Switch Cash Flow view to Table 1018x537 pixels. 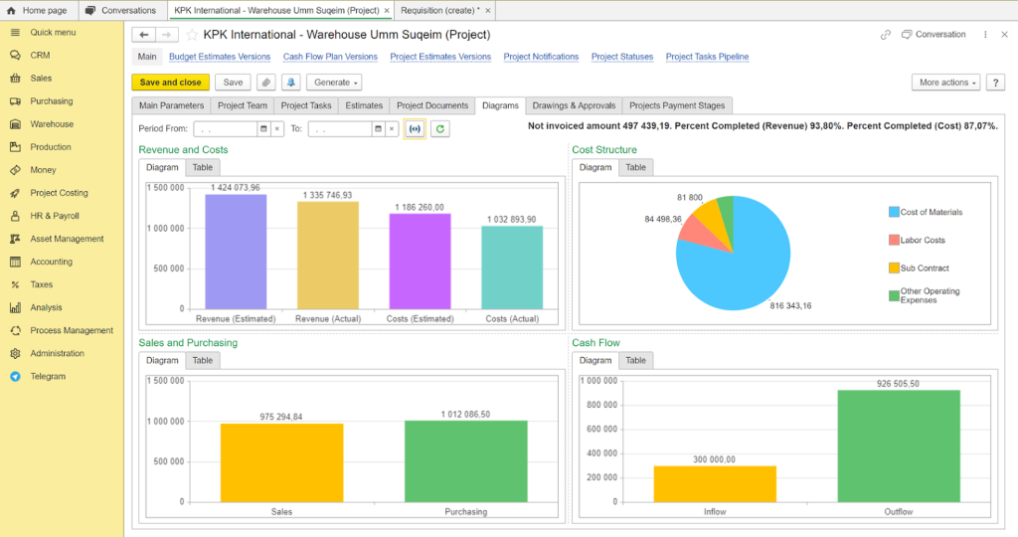(635, 360)
